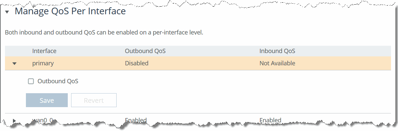The image size is (398, 131).
Task: Click the Outbound QoS checkbox label
Action: (58, 81)
